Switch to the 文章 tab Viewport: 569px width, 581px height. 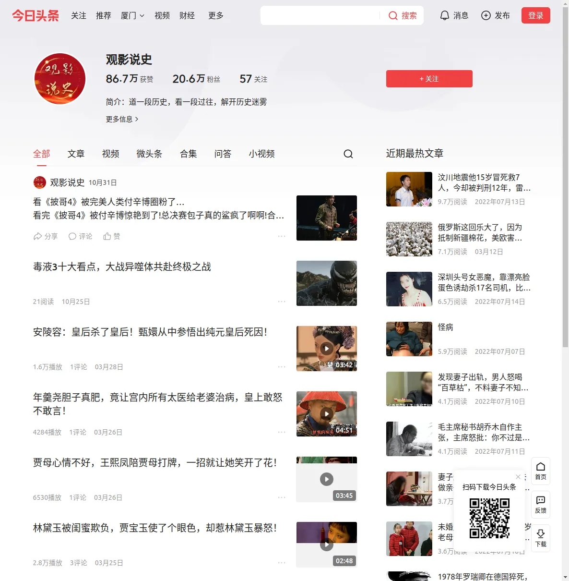(x=76, y=154)
